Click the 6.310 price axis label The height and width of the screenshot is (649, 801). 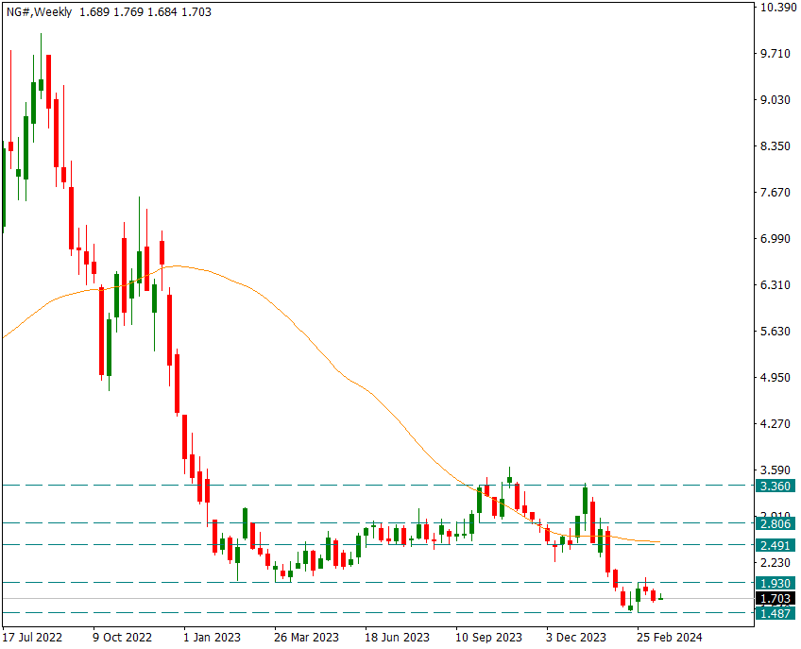coord(775,285)
